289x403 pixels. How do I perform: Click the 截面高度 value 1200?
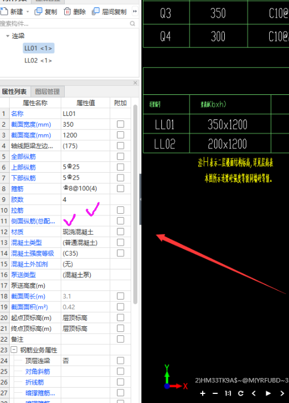coord(86,135)
